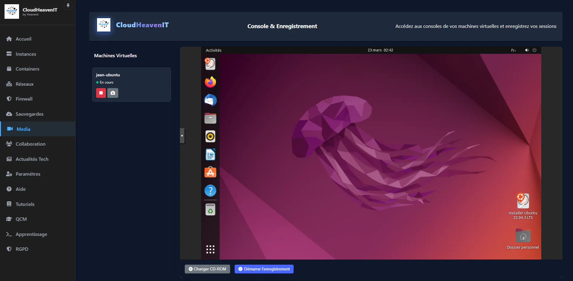Open Thunderbird mail from the dock
This screenshot has width=573, height=281.
[210, 100]
